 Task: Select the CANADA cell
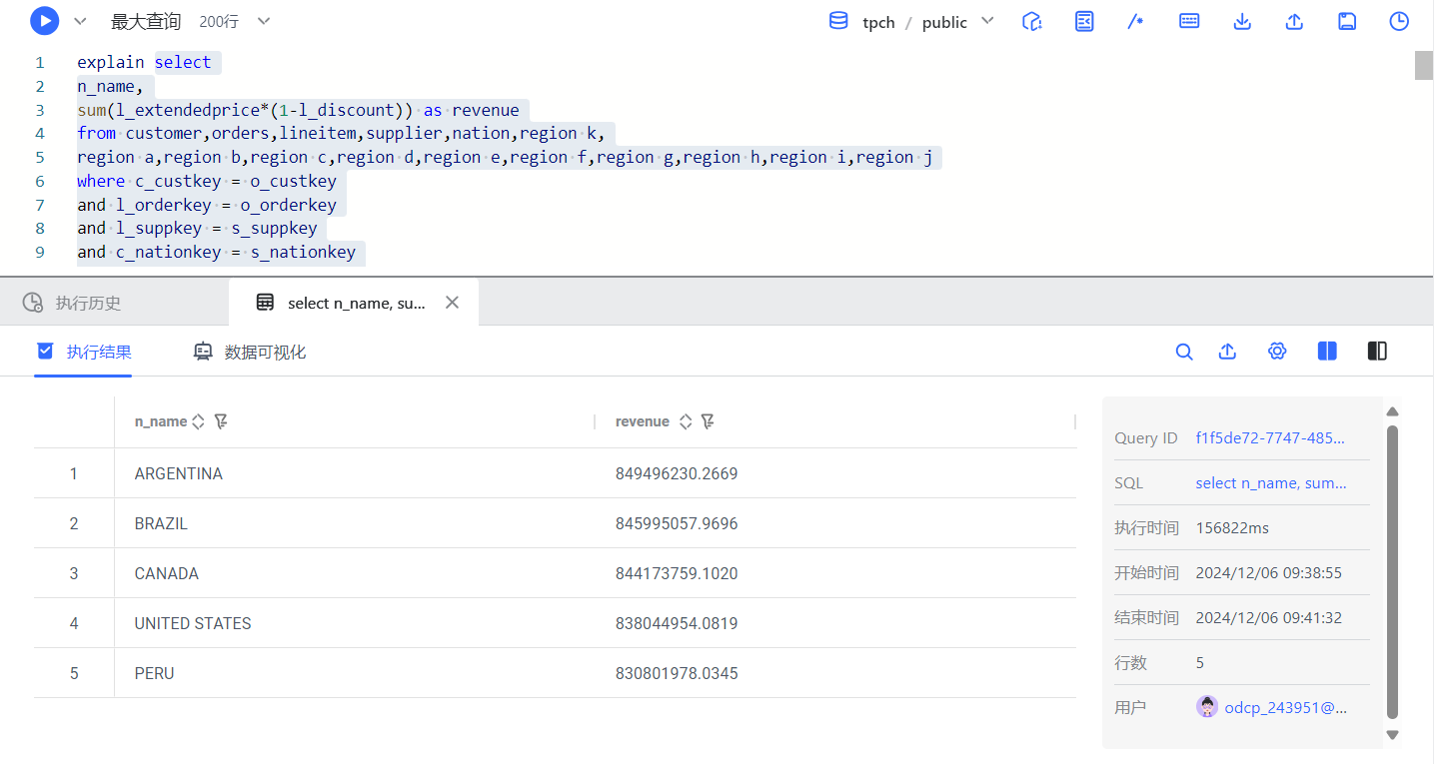pos(167,573)
